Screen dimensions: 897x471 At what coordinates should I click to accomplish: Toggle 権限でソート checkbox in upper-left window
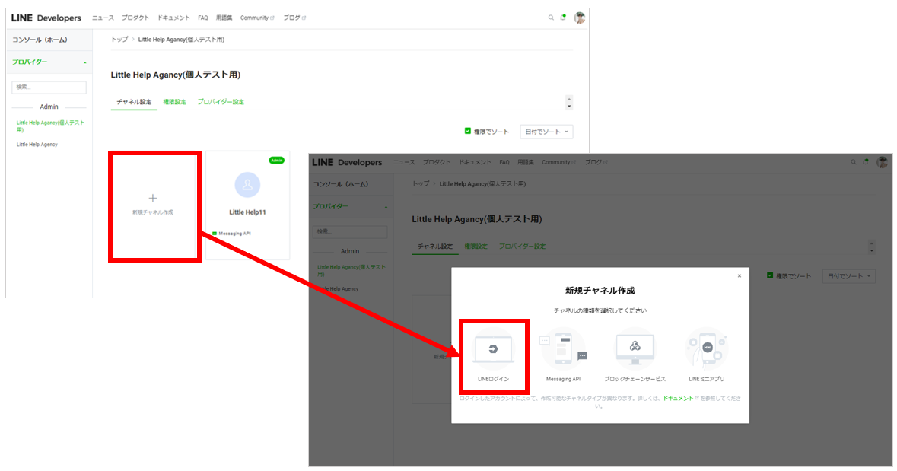point(468,131)
